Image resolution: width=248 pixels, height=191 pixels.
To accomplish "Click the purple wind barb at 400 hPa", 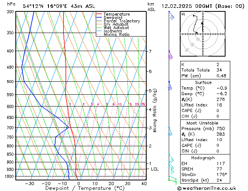I will click(x=170, y=55).
